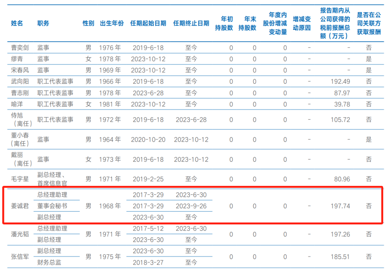Click 首席信息官 position text

coord(52,183)
